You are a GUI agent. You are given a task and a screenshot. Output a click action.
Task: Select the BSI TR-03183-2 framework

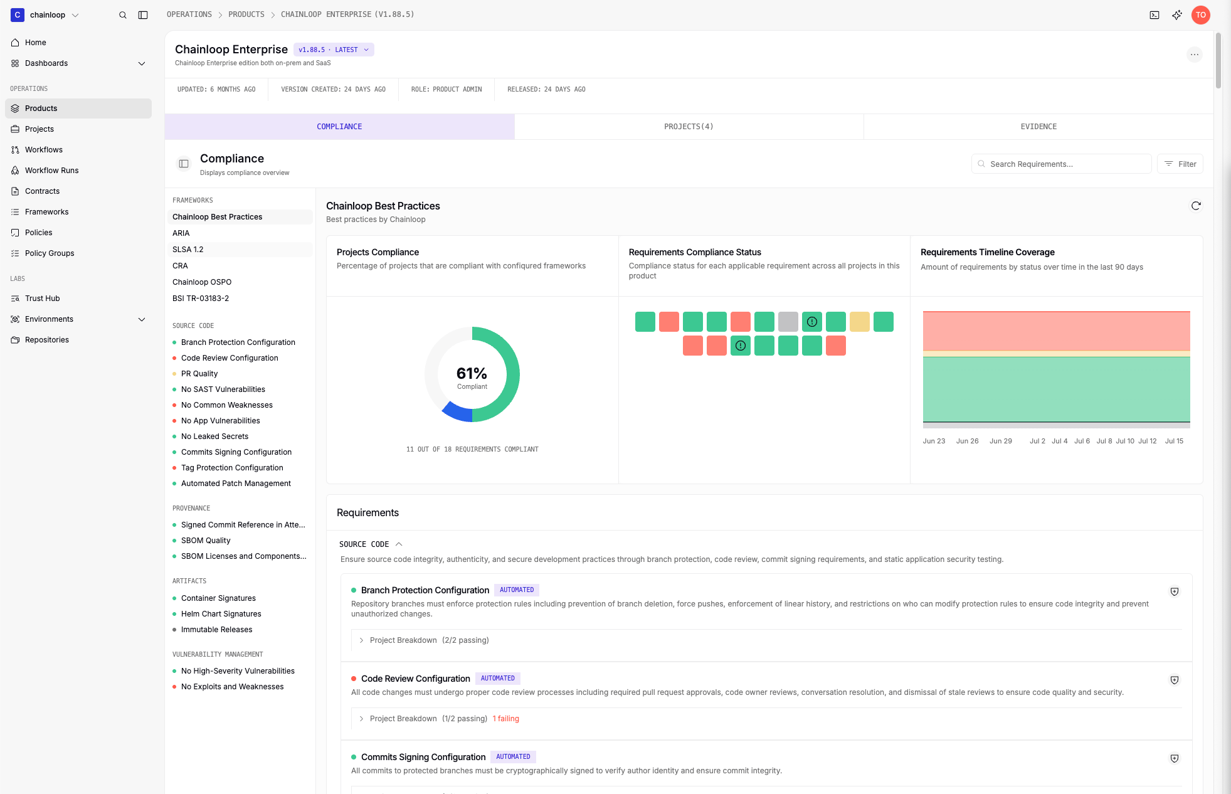(x=240, y=299)
